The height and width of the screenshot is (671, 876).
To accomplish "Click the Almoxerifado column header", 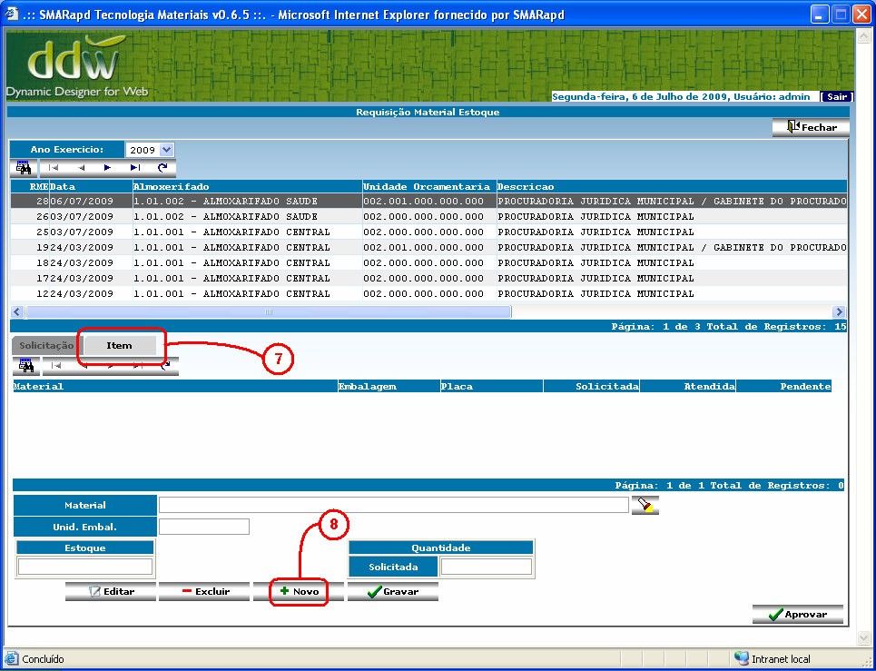I will click(x=248, y=187).
